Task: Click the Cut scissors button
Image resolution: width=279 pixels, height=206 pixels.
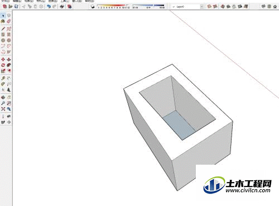Action: pos(23,7)
